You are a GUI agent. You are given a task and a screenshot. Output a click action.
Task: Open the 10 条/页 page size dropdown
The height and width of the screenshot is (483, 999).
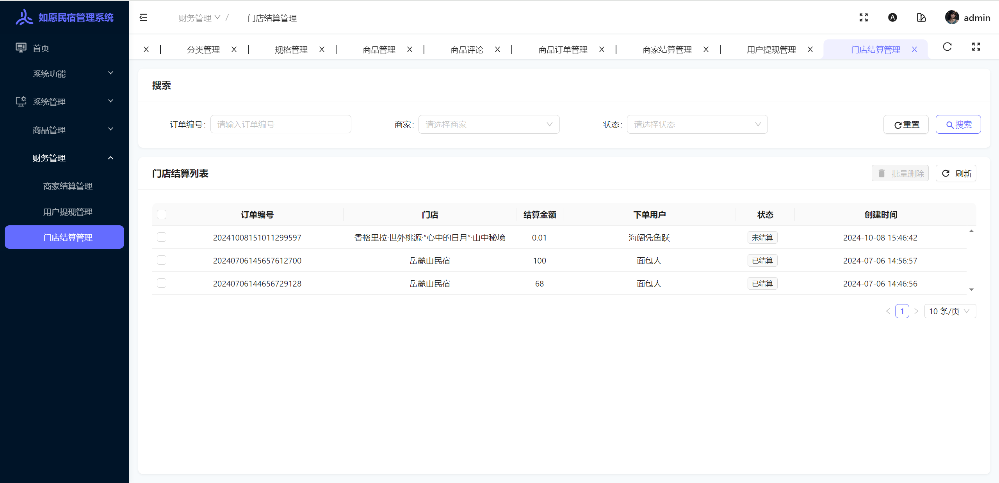[949, 311]
